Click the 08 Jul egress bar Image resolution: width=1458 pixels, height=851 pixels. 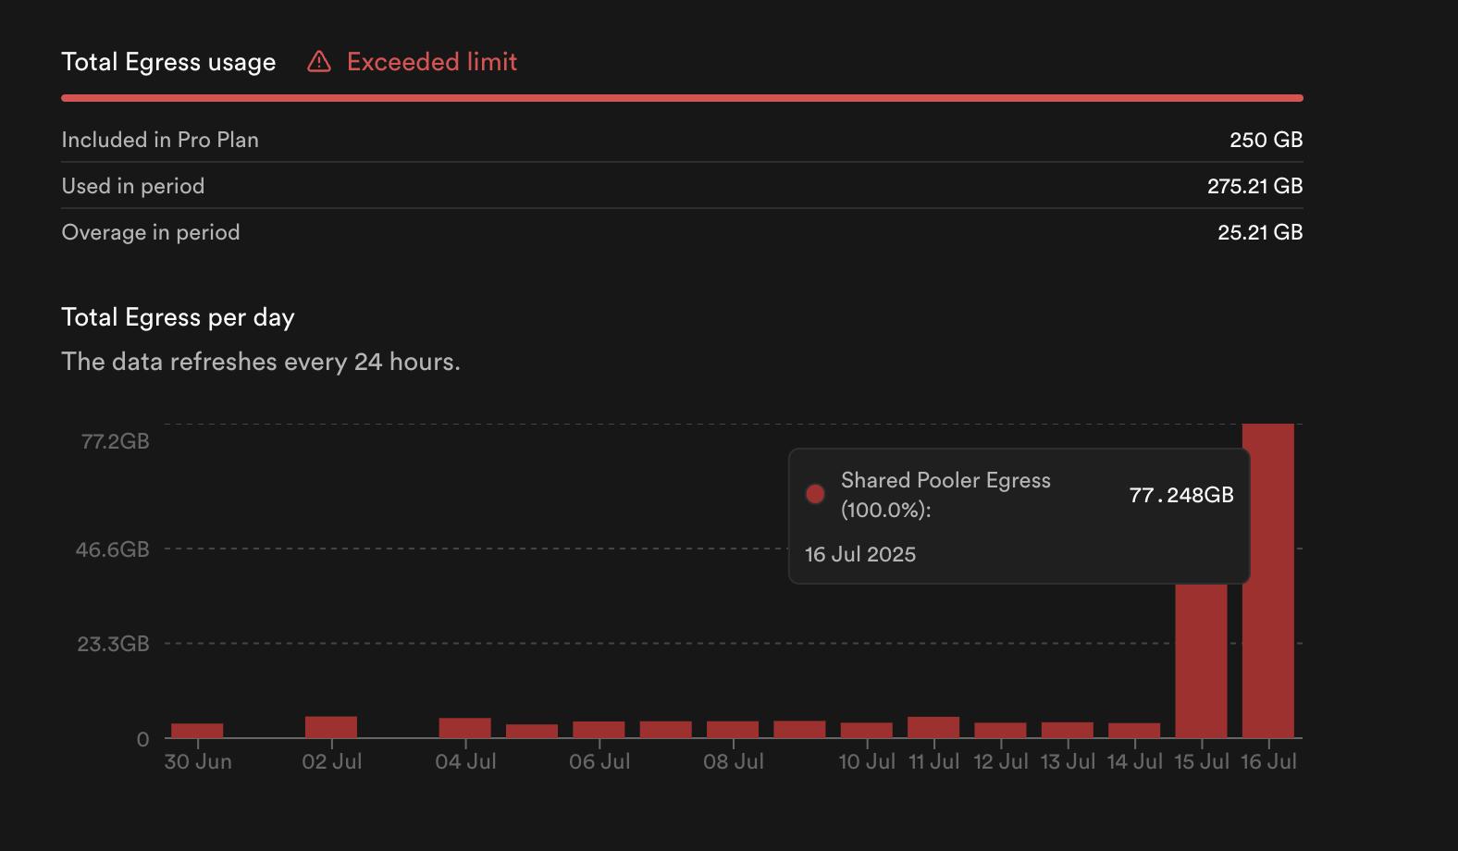(x=733, y=730)
